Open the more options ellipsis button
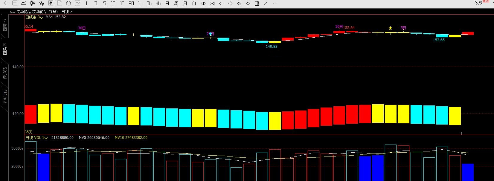 pos(275,3)
